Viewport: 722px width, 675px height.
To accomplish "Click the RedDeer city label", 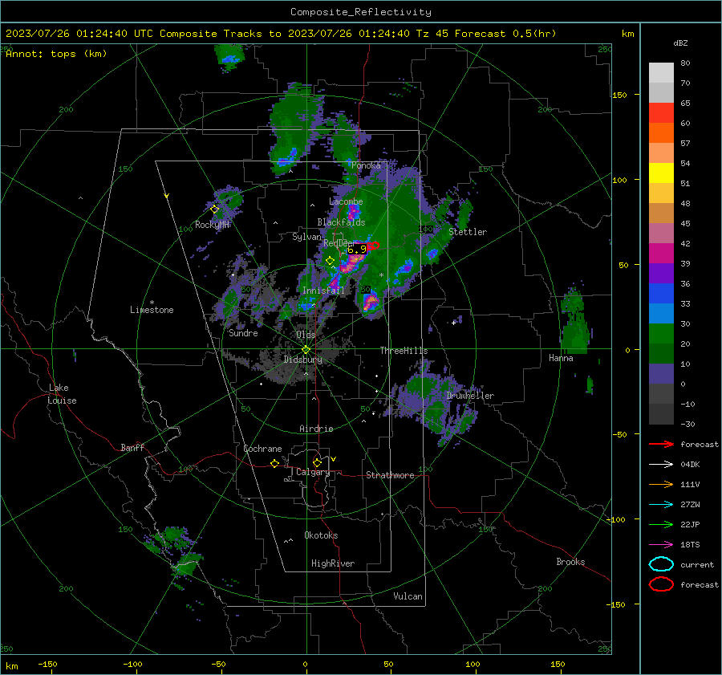I will click(340, 243).
